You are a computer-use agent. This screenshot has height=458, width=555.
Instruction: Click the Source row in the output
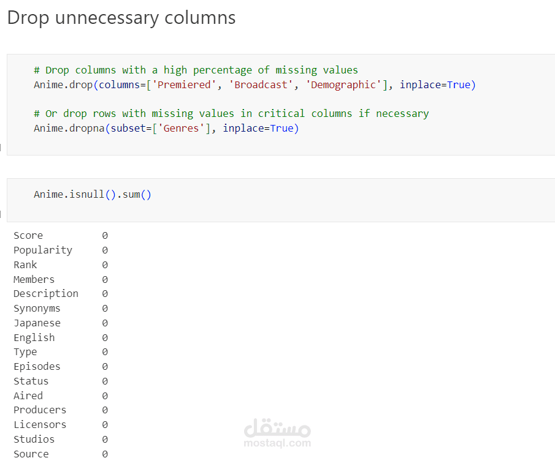point(31,454)
